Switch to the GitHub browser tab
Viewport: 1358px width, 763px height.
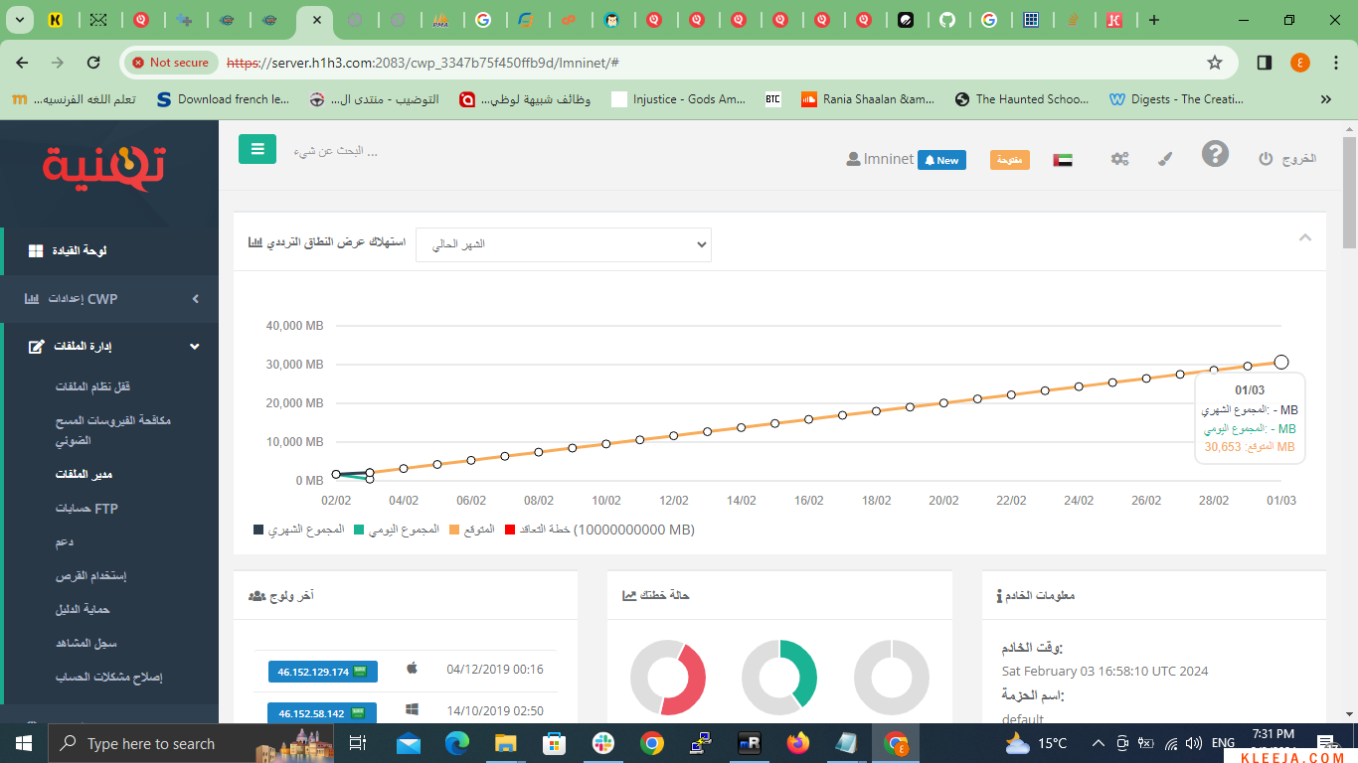click(947, 20)
